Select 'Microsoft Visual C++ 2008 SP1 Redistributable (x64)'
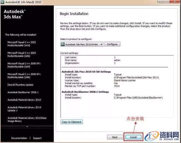The width and height of the screenshot is (181, 143). [24, 65]
